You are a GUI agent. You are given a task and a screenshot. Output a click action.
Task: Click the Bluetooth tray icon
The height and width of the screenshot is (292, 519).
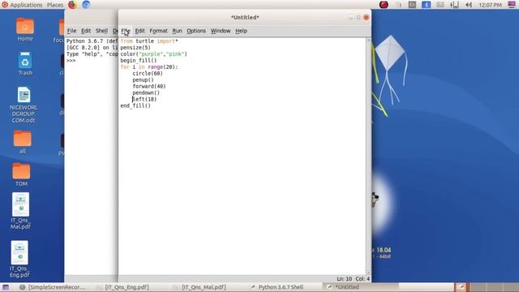(426, 5)
